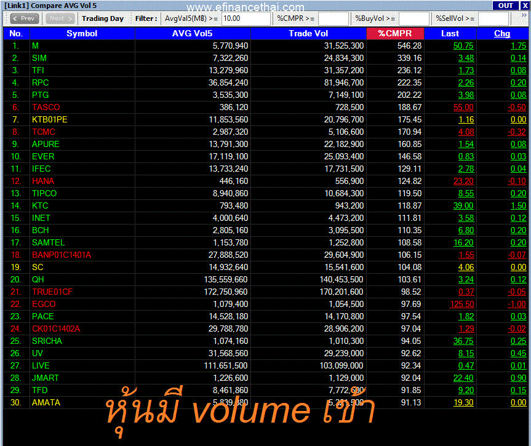Select symbol PTG
Image resolution: width=531 pixels, height=446 pixels.
coord(40,95)
